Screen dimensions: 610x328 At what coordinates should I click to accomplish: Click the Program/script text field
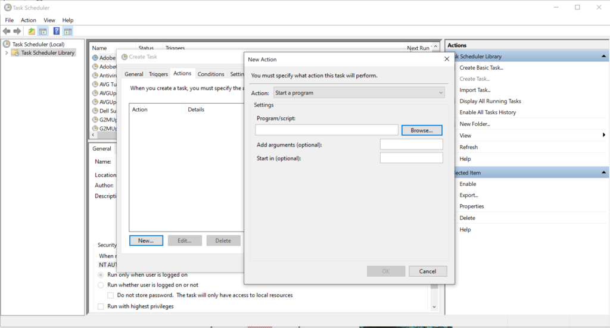click(326, 130)
